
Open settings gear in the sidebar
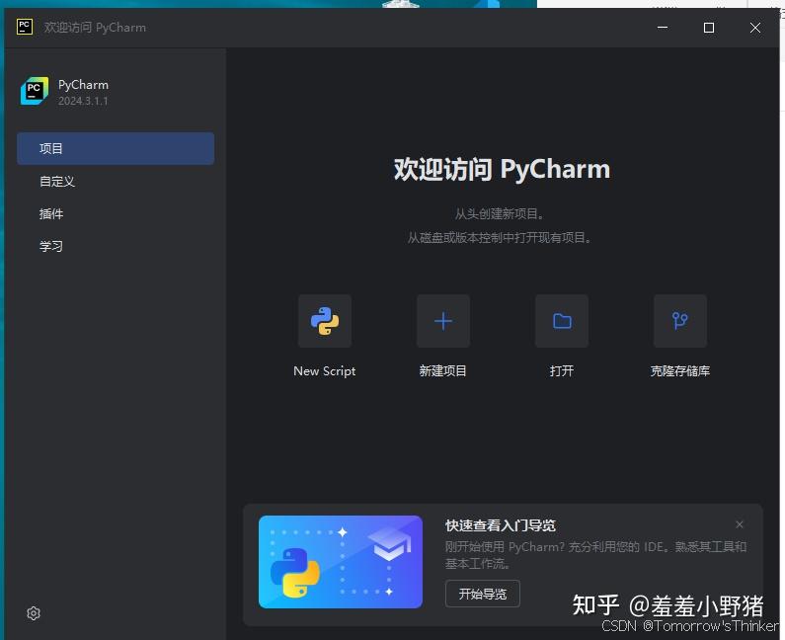click(34, 613)
